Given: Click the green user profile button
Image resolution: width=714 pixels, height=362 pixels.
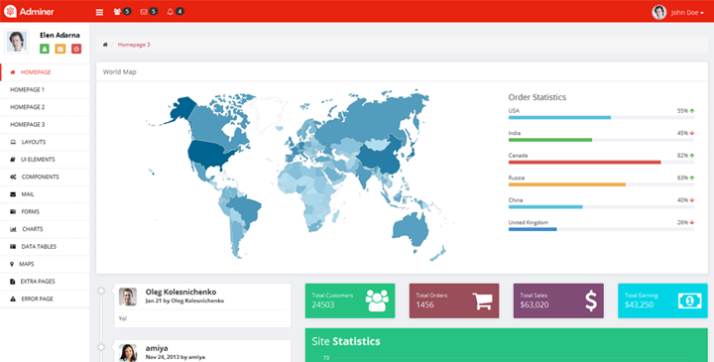Looking at the screenshot, I should [45, 49].
